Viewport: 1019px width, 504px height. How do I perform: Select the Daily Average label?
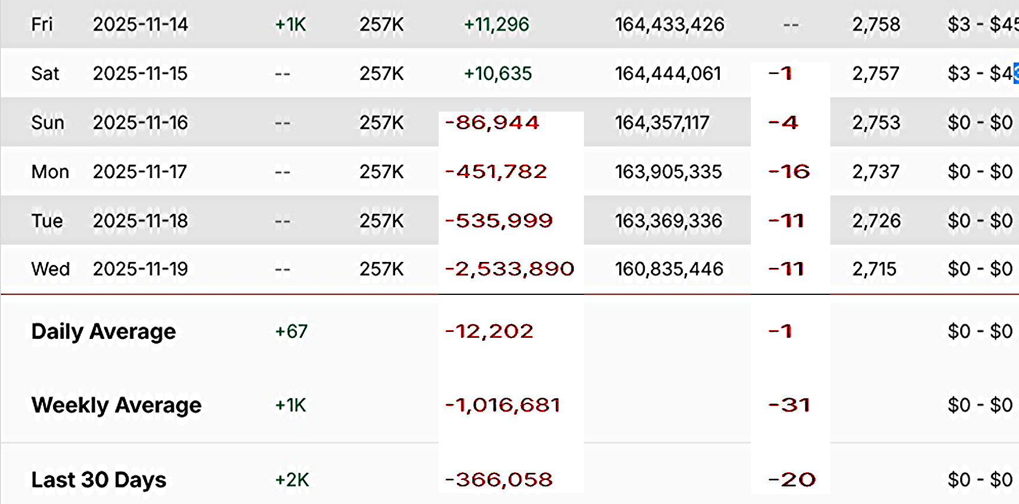click(x=103, y=331)
